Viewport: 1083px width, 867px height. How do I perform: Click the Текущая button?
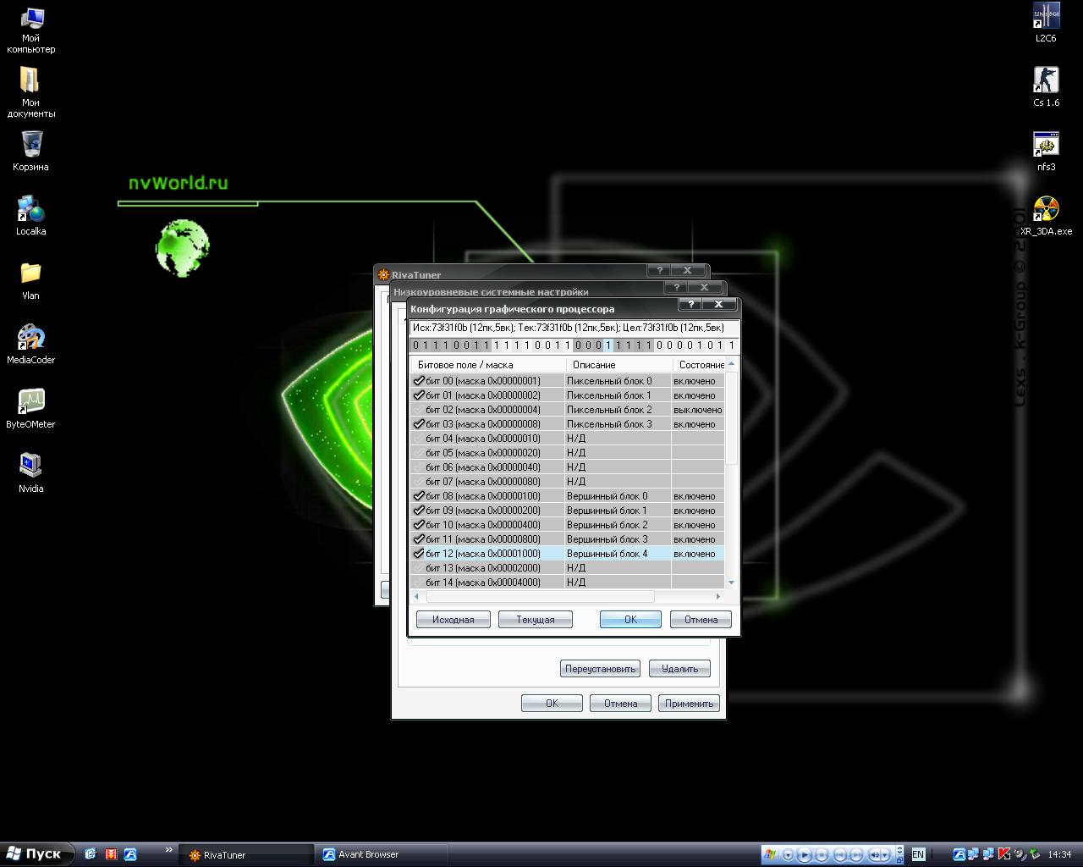click(536, 620)
